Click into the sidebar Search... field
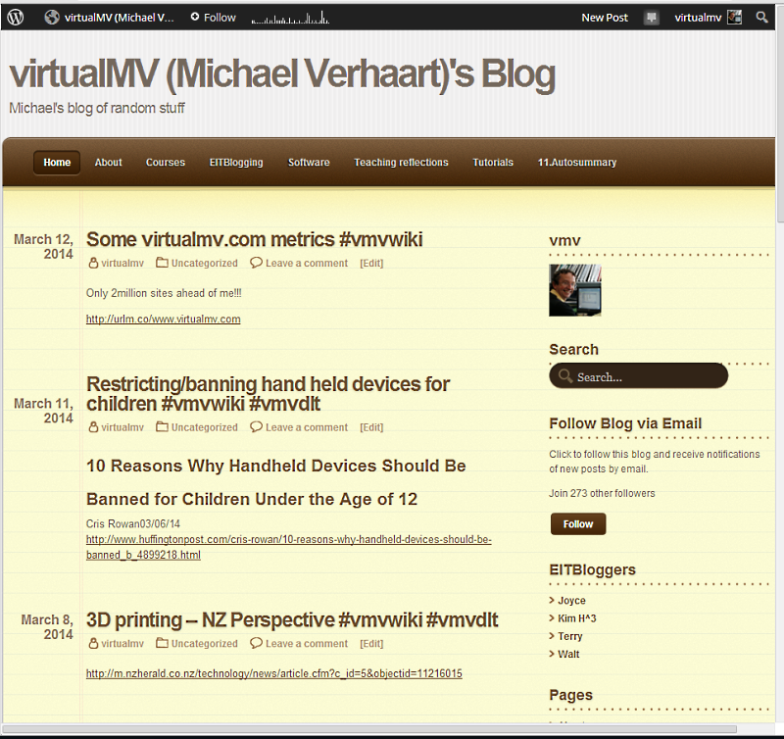Image resolution: width=784 pixels, height=739 pixels. tap(639, 376)
